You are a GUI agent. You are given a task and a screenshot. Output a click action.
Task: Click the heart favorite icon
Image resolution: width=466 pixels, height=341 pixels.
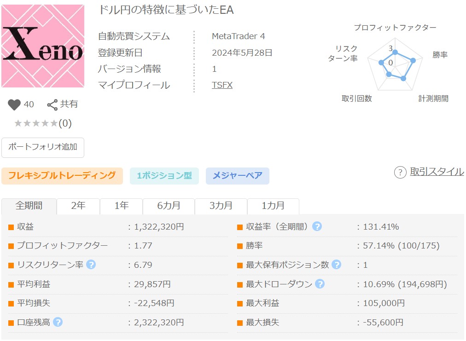15,104
